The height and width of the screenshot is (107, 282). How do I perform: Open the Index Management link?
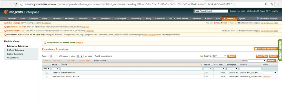[x=150, y=35]
